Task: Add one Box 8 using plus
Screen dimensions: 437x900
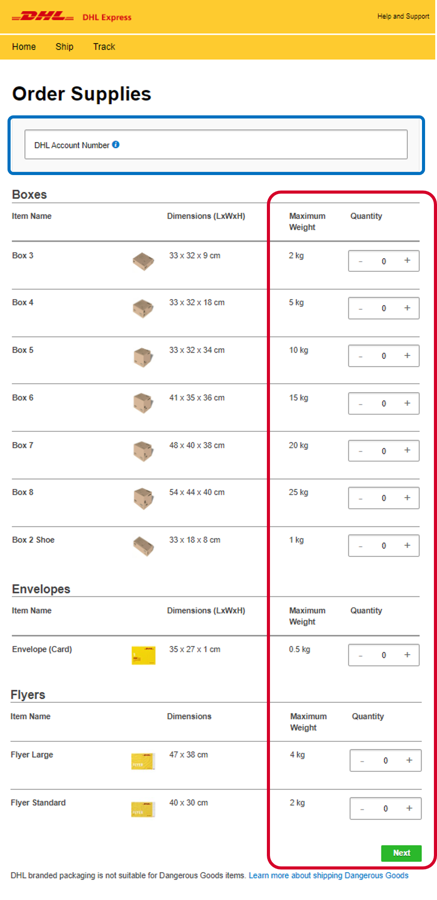Action: (x=407, y=498)
